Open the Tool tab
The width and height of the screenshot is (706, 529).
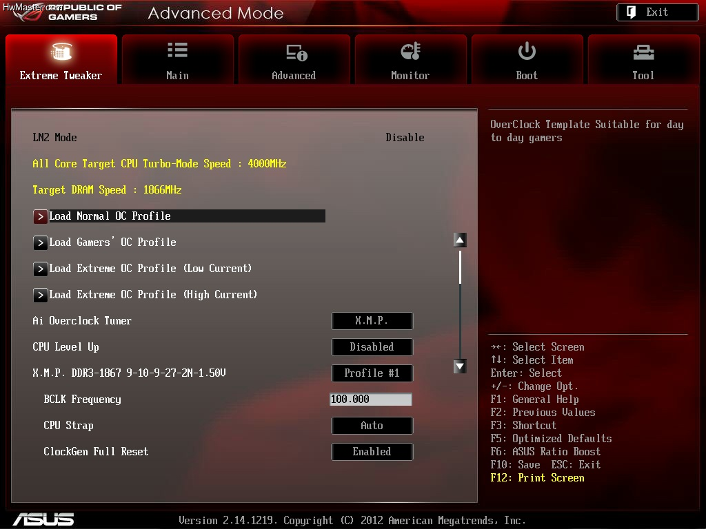(643, 59)
